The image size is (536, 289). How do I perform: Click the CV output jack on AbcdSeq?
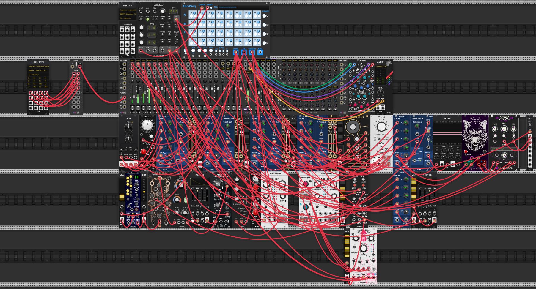pos(244,53)
